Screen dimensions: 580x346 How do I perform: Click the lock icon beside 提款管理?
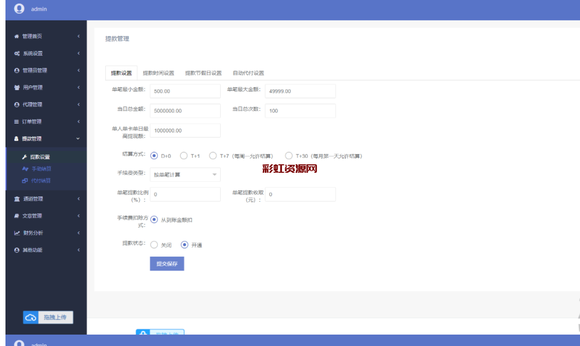tap(16, 138)
